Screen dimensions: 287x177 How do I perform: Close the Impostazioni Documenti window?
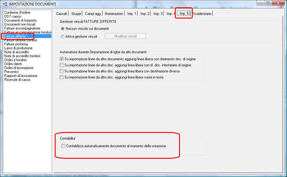278,3
